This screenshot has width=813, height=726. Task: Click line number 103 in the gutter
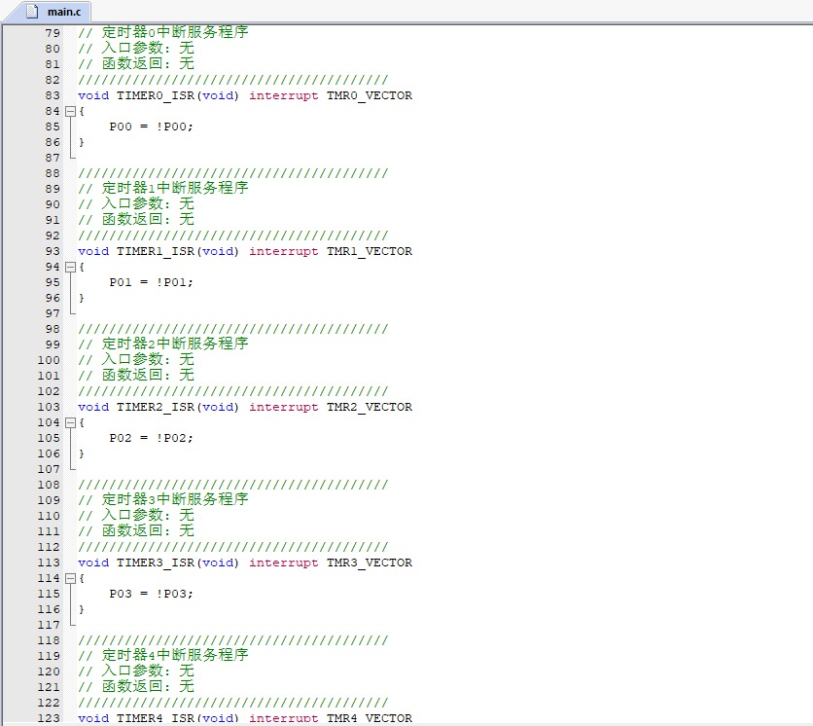[x=48, y=407]
